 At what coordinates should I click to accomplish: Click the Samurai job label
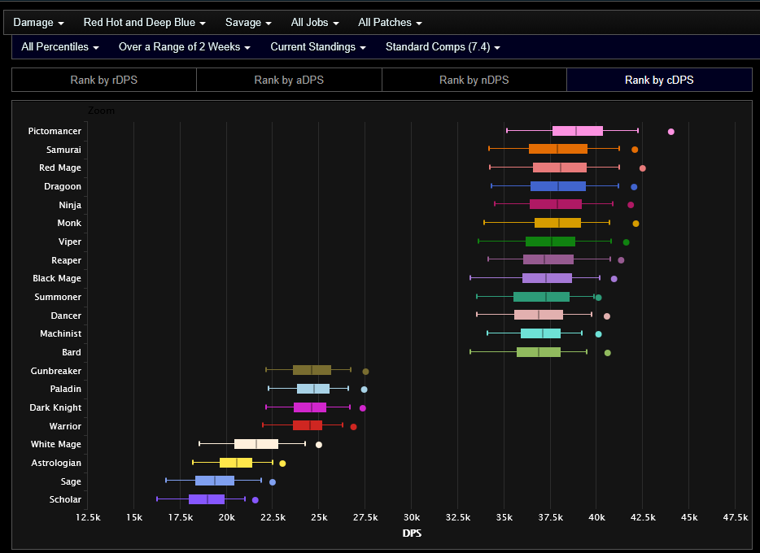(63, 150)
